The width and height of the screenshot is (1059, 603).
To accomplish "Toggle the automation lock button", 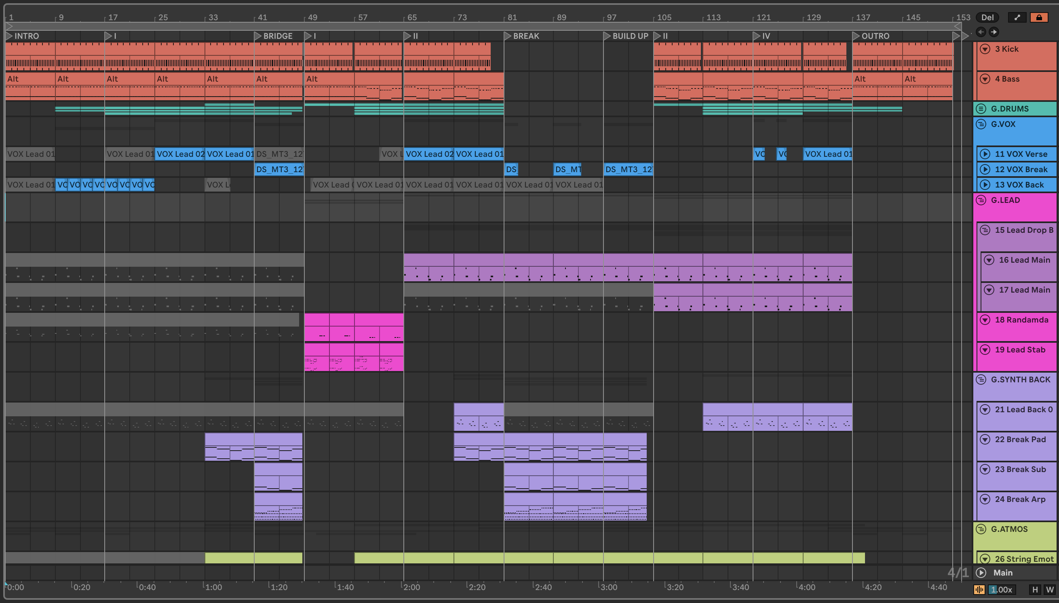I will pyautogui.click(x=1039, y=17).
